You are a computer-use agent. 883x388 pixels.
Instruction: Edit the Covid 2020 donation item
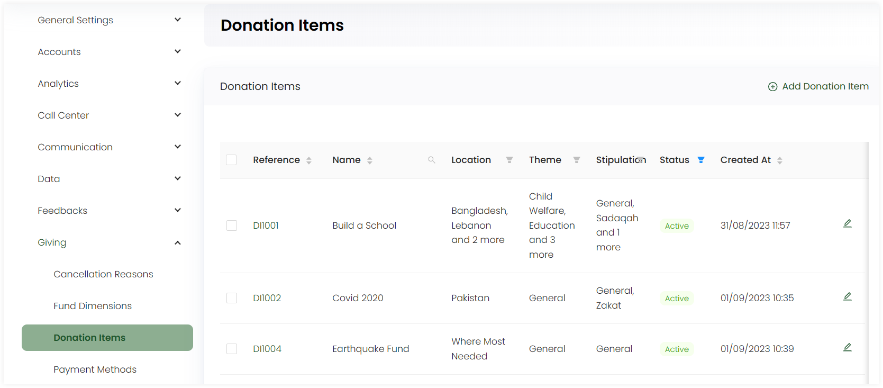[847, 297]
